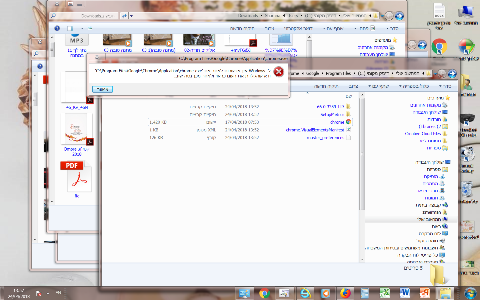
Task: Click forward arrow in Downloads window
Action: pyautogui.click(x=399, y=16)
